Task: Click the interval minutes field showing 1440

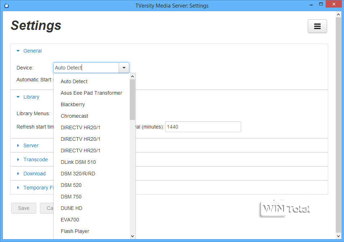Action: pos(203,127)
